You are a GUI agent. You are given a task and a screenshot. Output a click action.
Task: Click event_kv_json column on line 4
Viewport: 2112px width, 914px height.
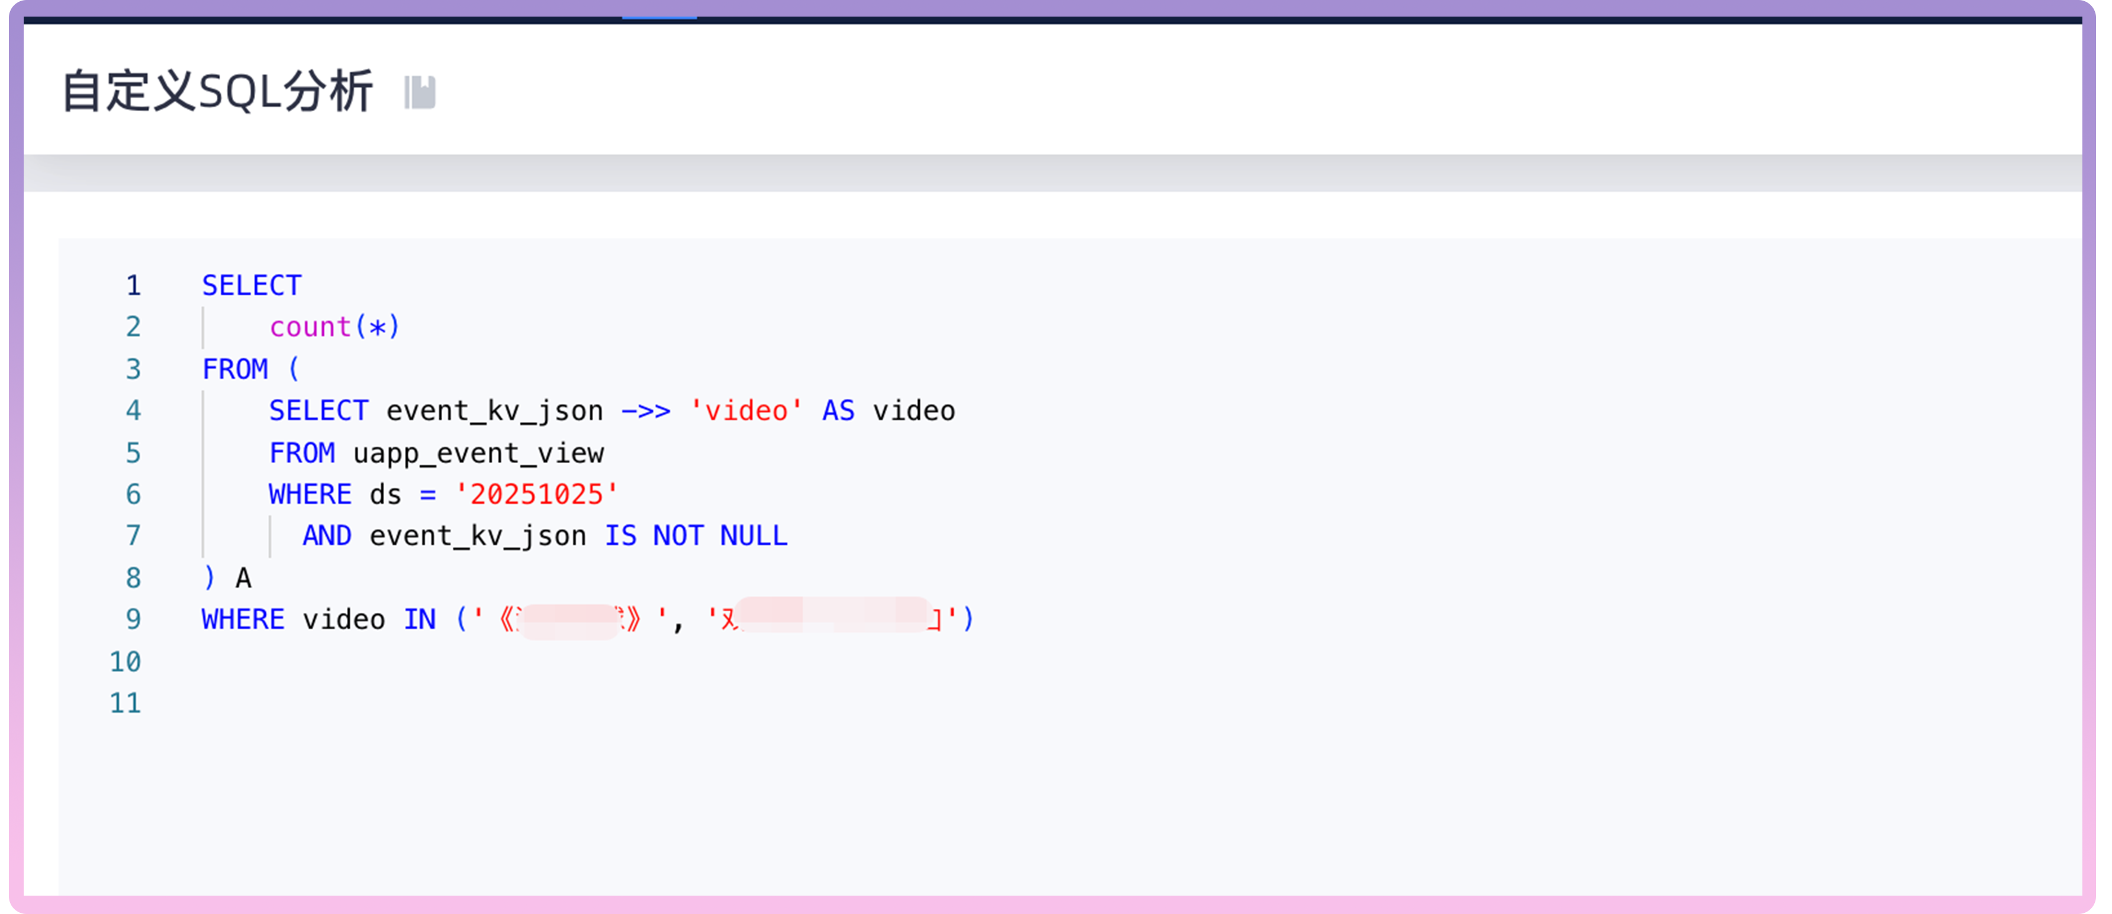click(x=494, y=411)
